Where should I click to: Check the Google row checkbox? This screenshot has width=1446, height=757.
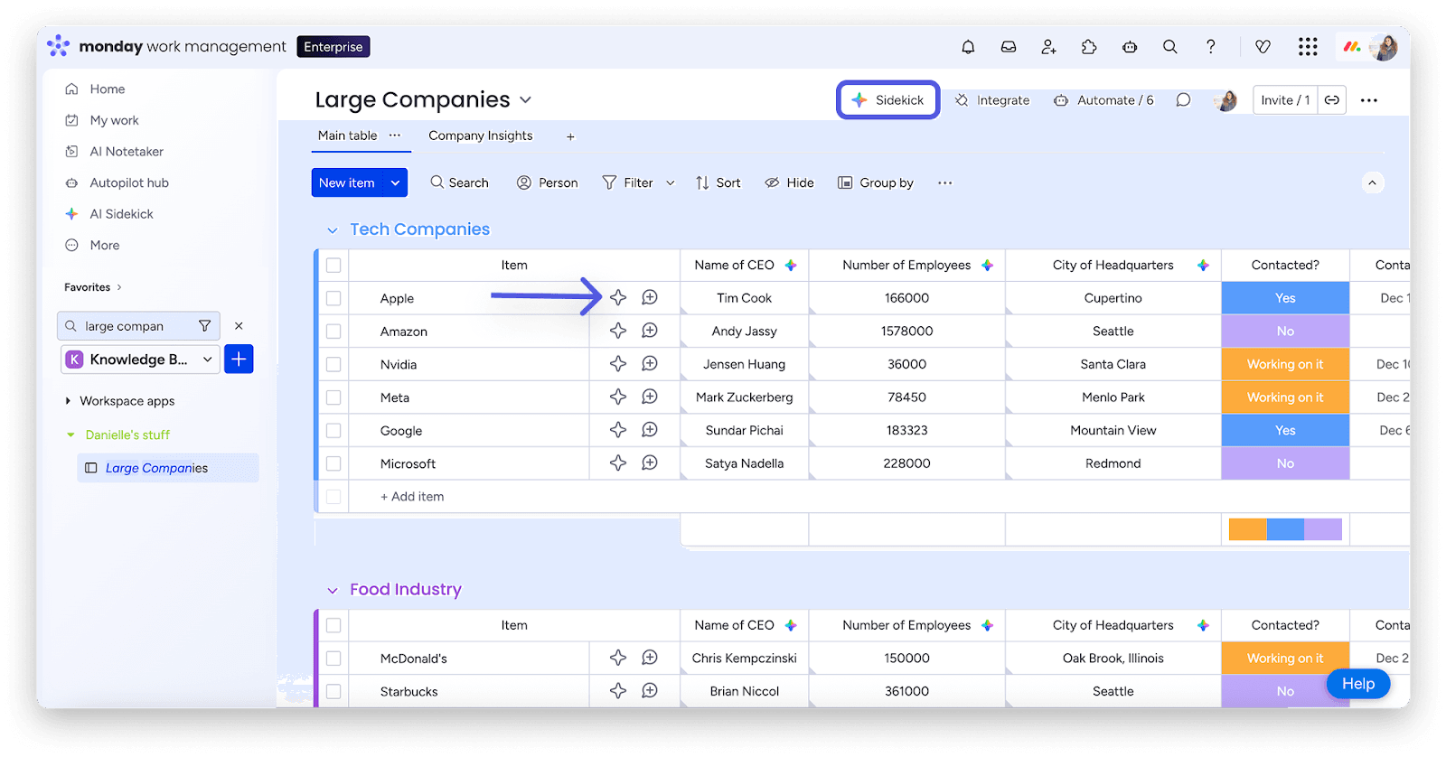(x=333, y=431)
